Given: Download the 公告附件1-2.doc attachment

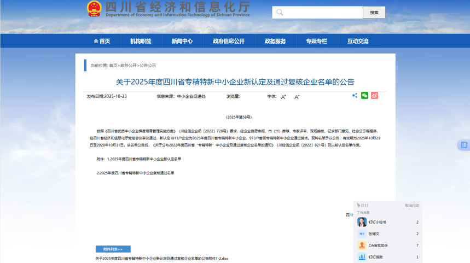Looking at the screenshot, I should (x=162, y=258).
